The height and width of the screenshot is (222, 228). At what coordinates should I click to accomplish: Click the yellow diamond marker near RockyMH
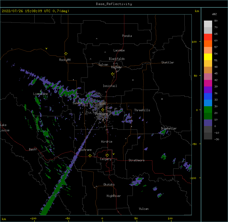(66, 54)
